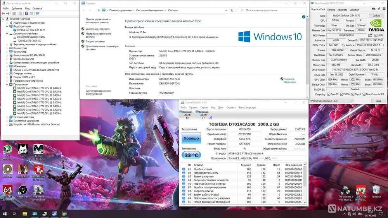Image resolution: width=388 pixels, height=218 pixels.
Task: Click the GPU-Z screenshot camera icon
Action: (374, 9)
